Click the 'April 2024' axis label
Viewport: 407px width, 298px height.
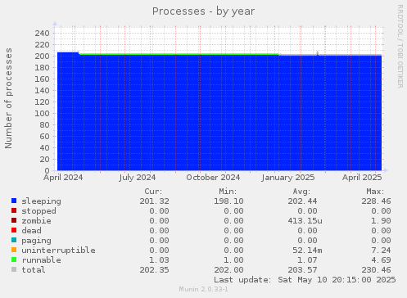coord(63,178)
